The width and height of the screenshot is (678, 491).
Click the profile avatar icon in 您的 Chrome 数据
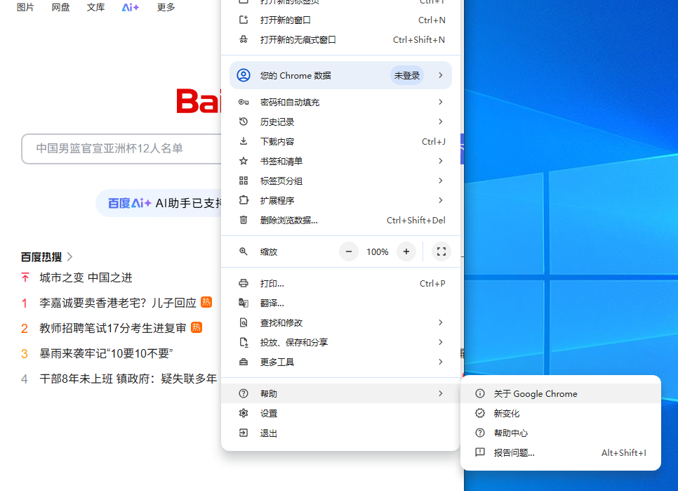click(244, 75)
